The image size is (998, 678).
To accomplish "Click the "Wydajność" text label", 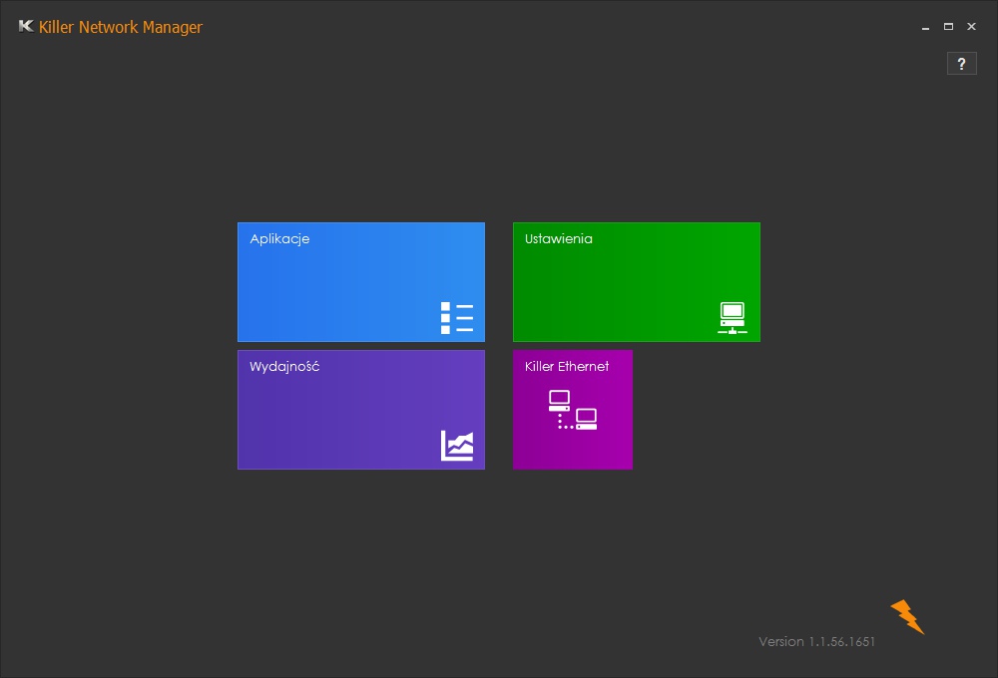I will [284, 367].
